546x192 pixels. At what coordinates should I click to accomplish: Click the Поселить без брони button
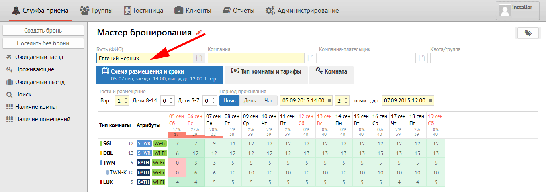coord(43,43)
